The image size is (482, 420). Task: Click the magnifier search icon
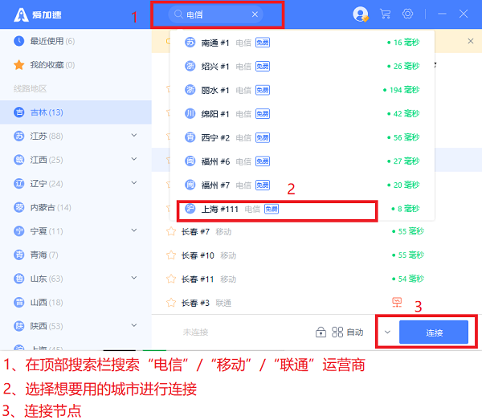coord(178,14)
